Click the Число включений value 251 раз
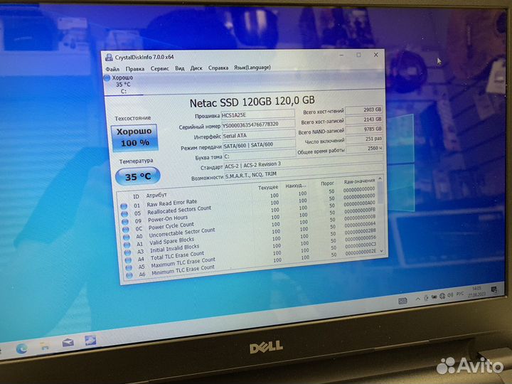This screenshot has width=512, height=384. pyautogui.click(x=365, y=139)
